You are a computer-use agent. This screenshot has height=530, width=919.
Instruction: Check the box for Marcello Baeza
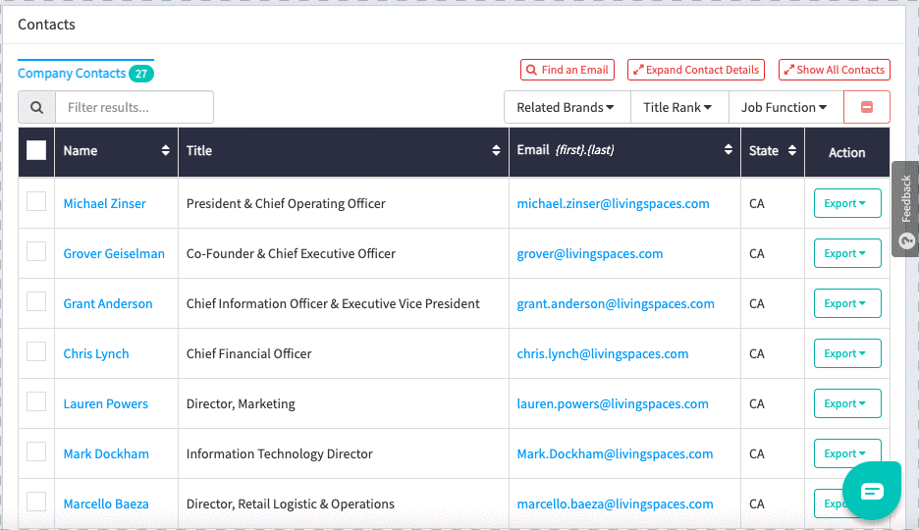[x=36, y=502]
